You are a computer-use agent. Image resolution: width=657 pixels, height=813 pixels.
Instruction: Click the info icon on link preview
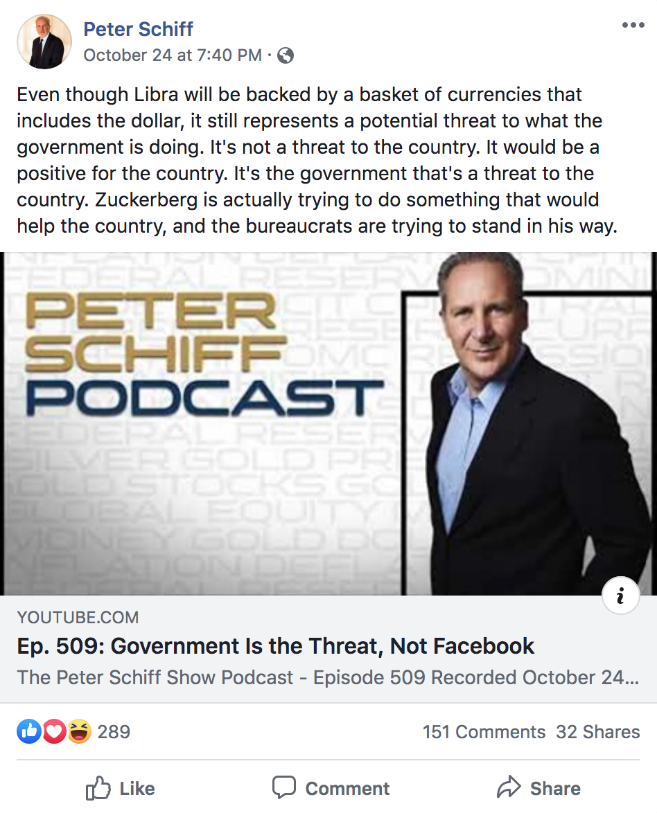[x=620, y=595]
